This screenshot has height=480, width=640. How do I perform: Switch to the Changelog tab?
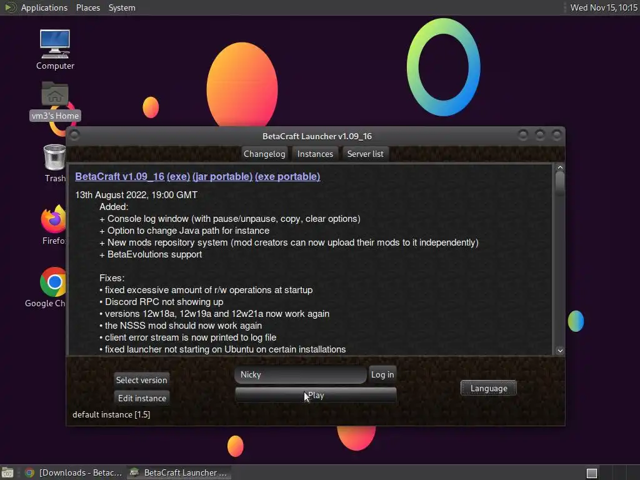(264, 154)
